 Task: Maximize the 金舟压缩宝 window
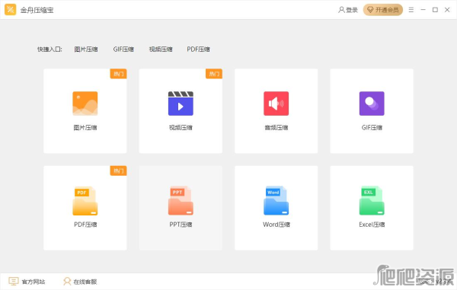pyautogui.click(x=435, y=10)
